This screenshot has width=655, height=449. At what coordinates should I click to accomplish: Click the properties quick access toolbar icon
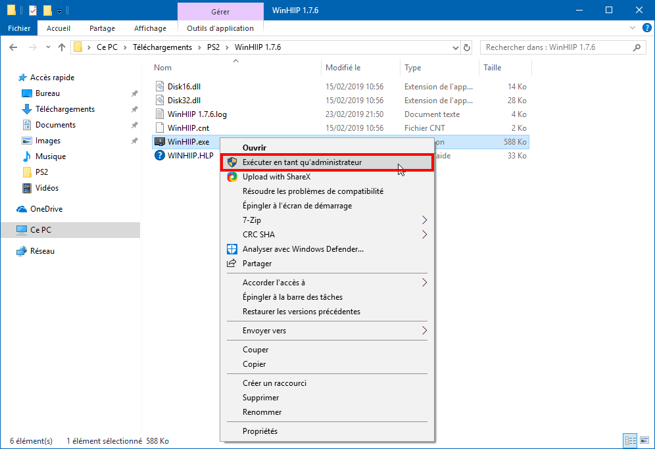pos(33,10)
